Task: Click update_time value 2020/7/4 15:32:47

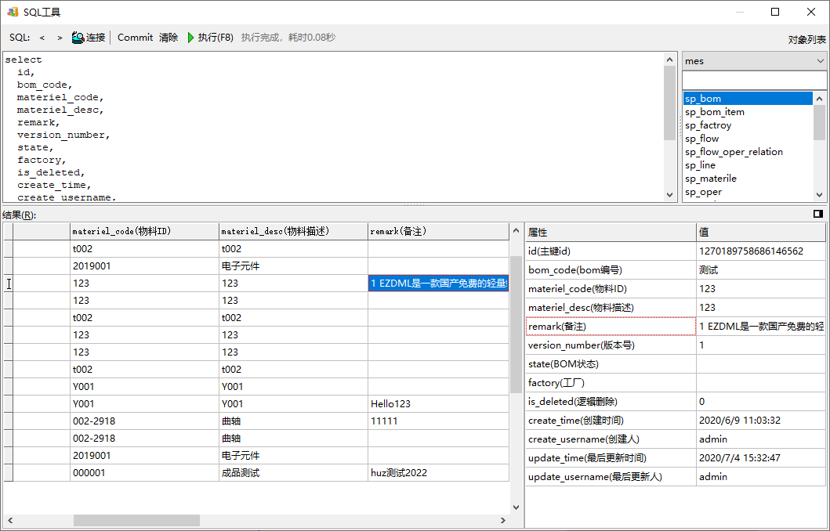Action: point(761,457)
